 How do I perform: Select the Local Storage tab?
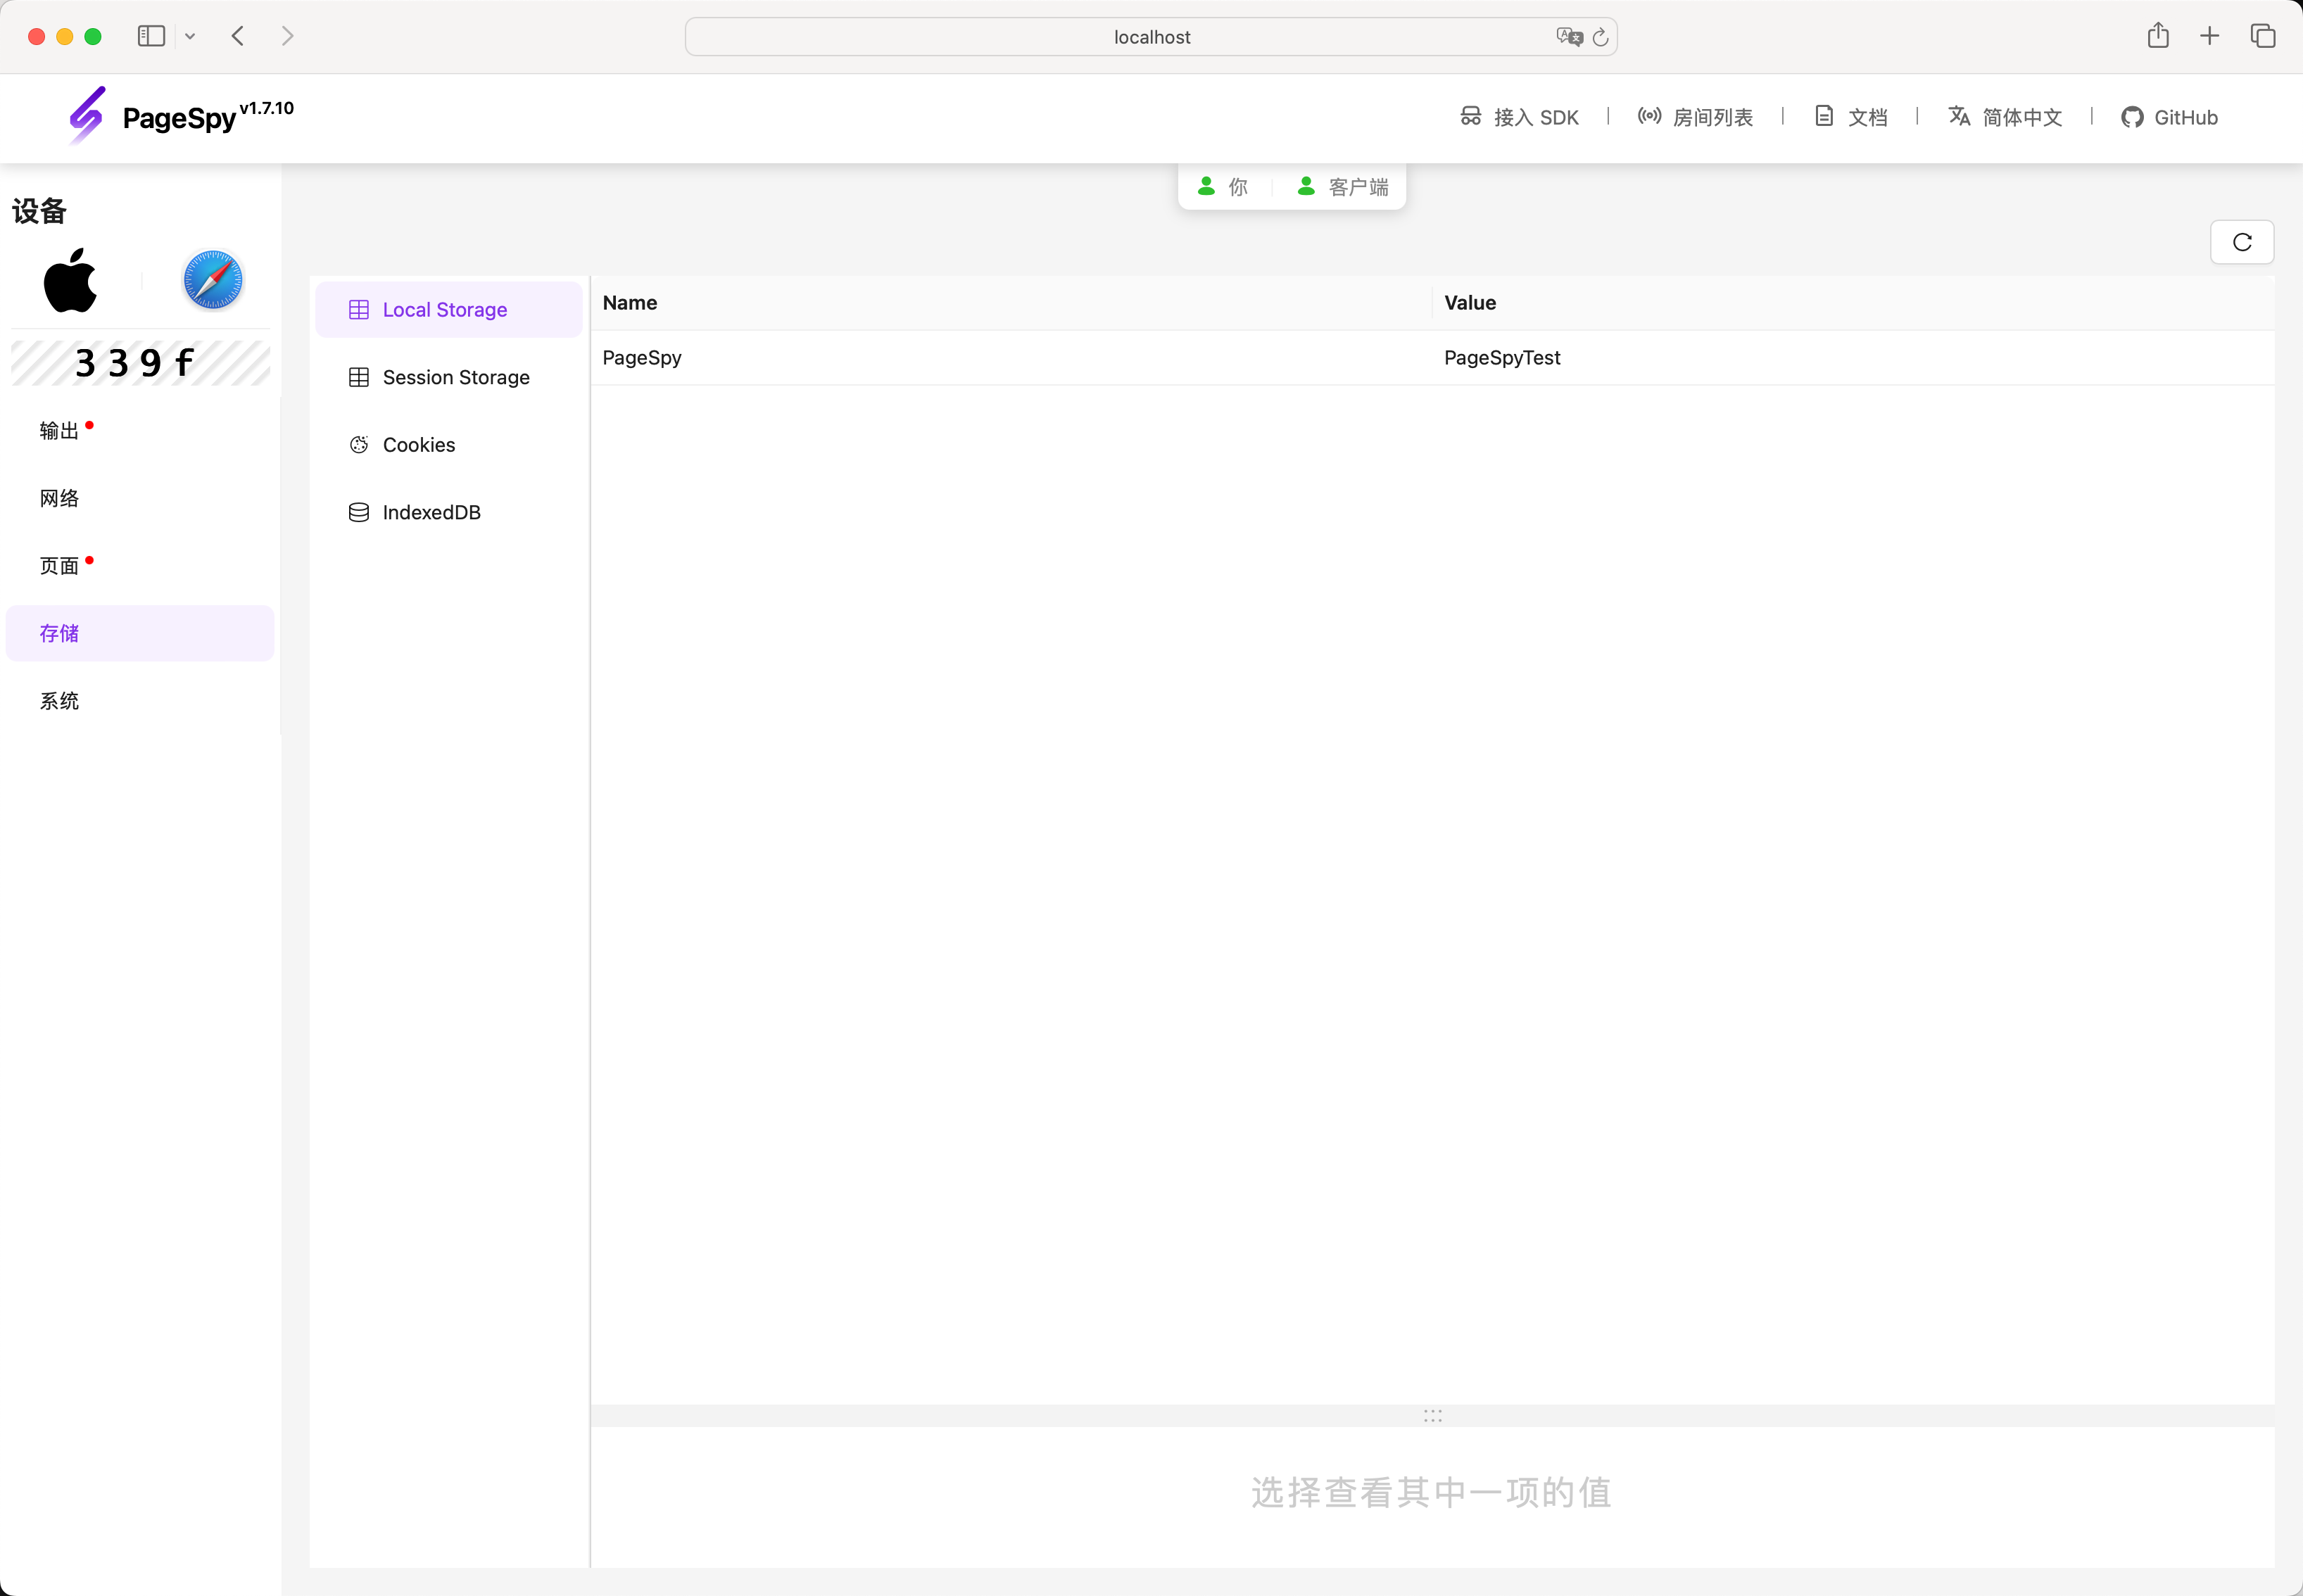(x=449, y=310)
